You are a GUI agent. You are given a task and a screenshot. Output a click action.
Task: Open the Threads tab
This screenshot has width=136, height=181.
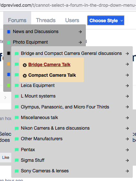(x=46, y=20)
